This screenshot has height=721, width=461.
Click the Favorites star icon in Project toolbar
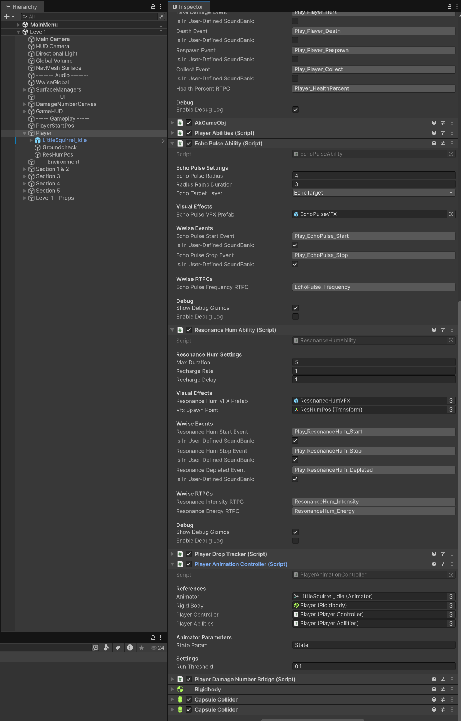coord(142,647)
